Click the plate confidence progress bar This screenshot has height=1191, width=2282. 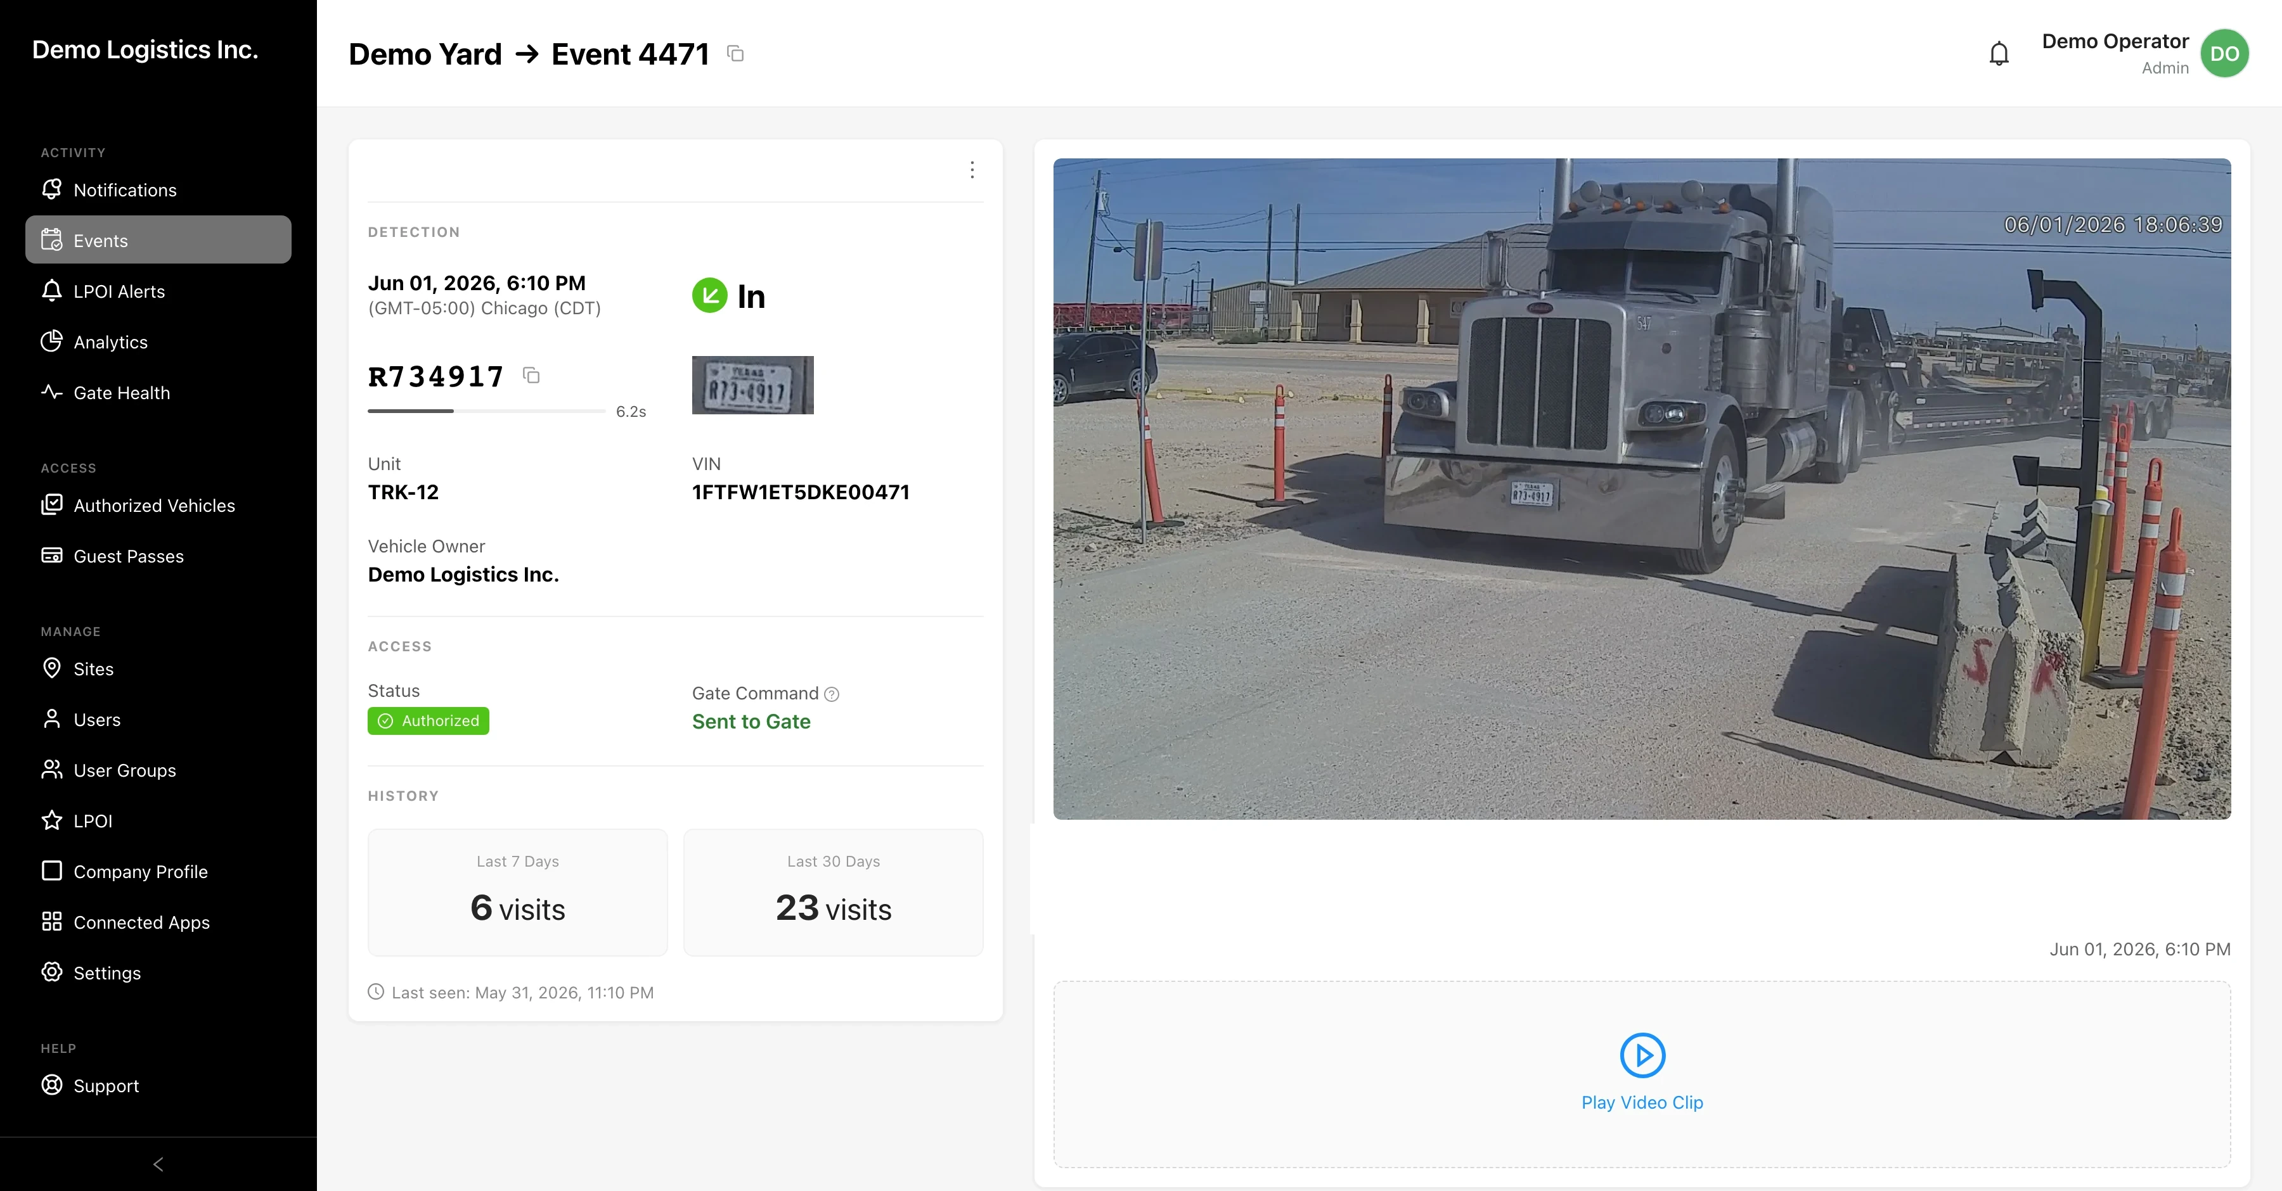click(x=486, y=411)
